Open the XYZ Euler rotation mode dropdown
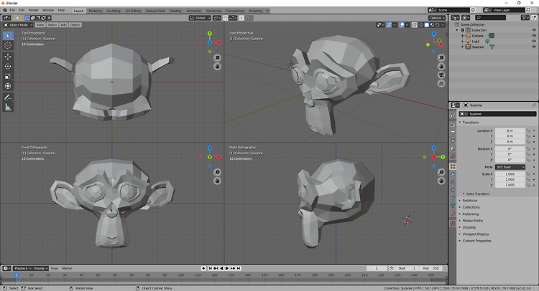539x291 pixels. click(x=510, y=167)
